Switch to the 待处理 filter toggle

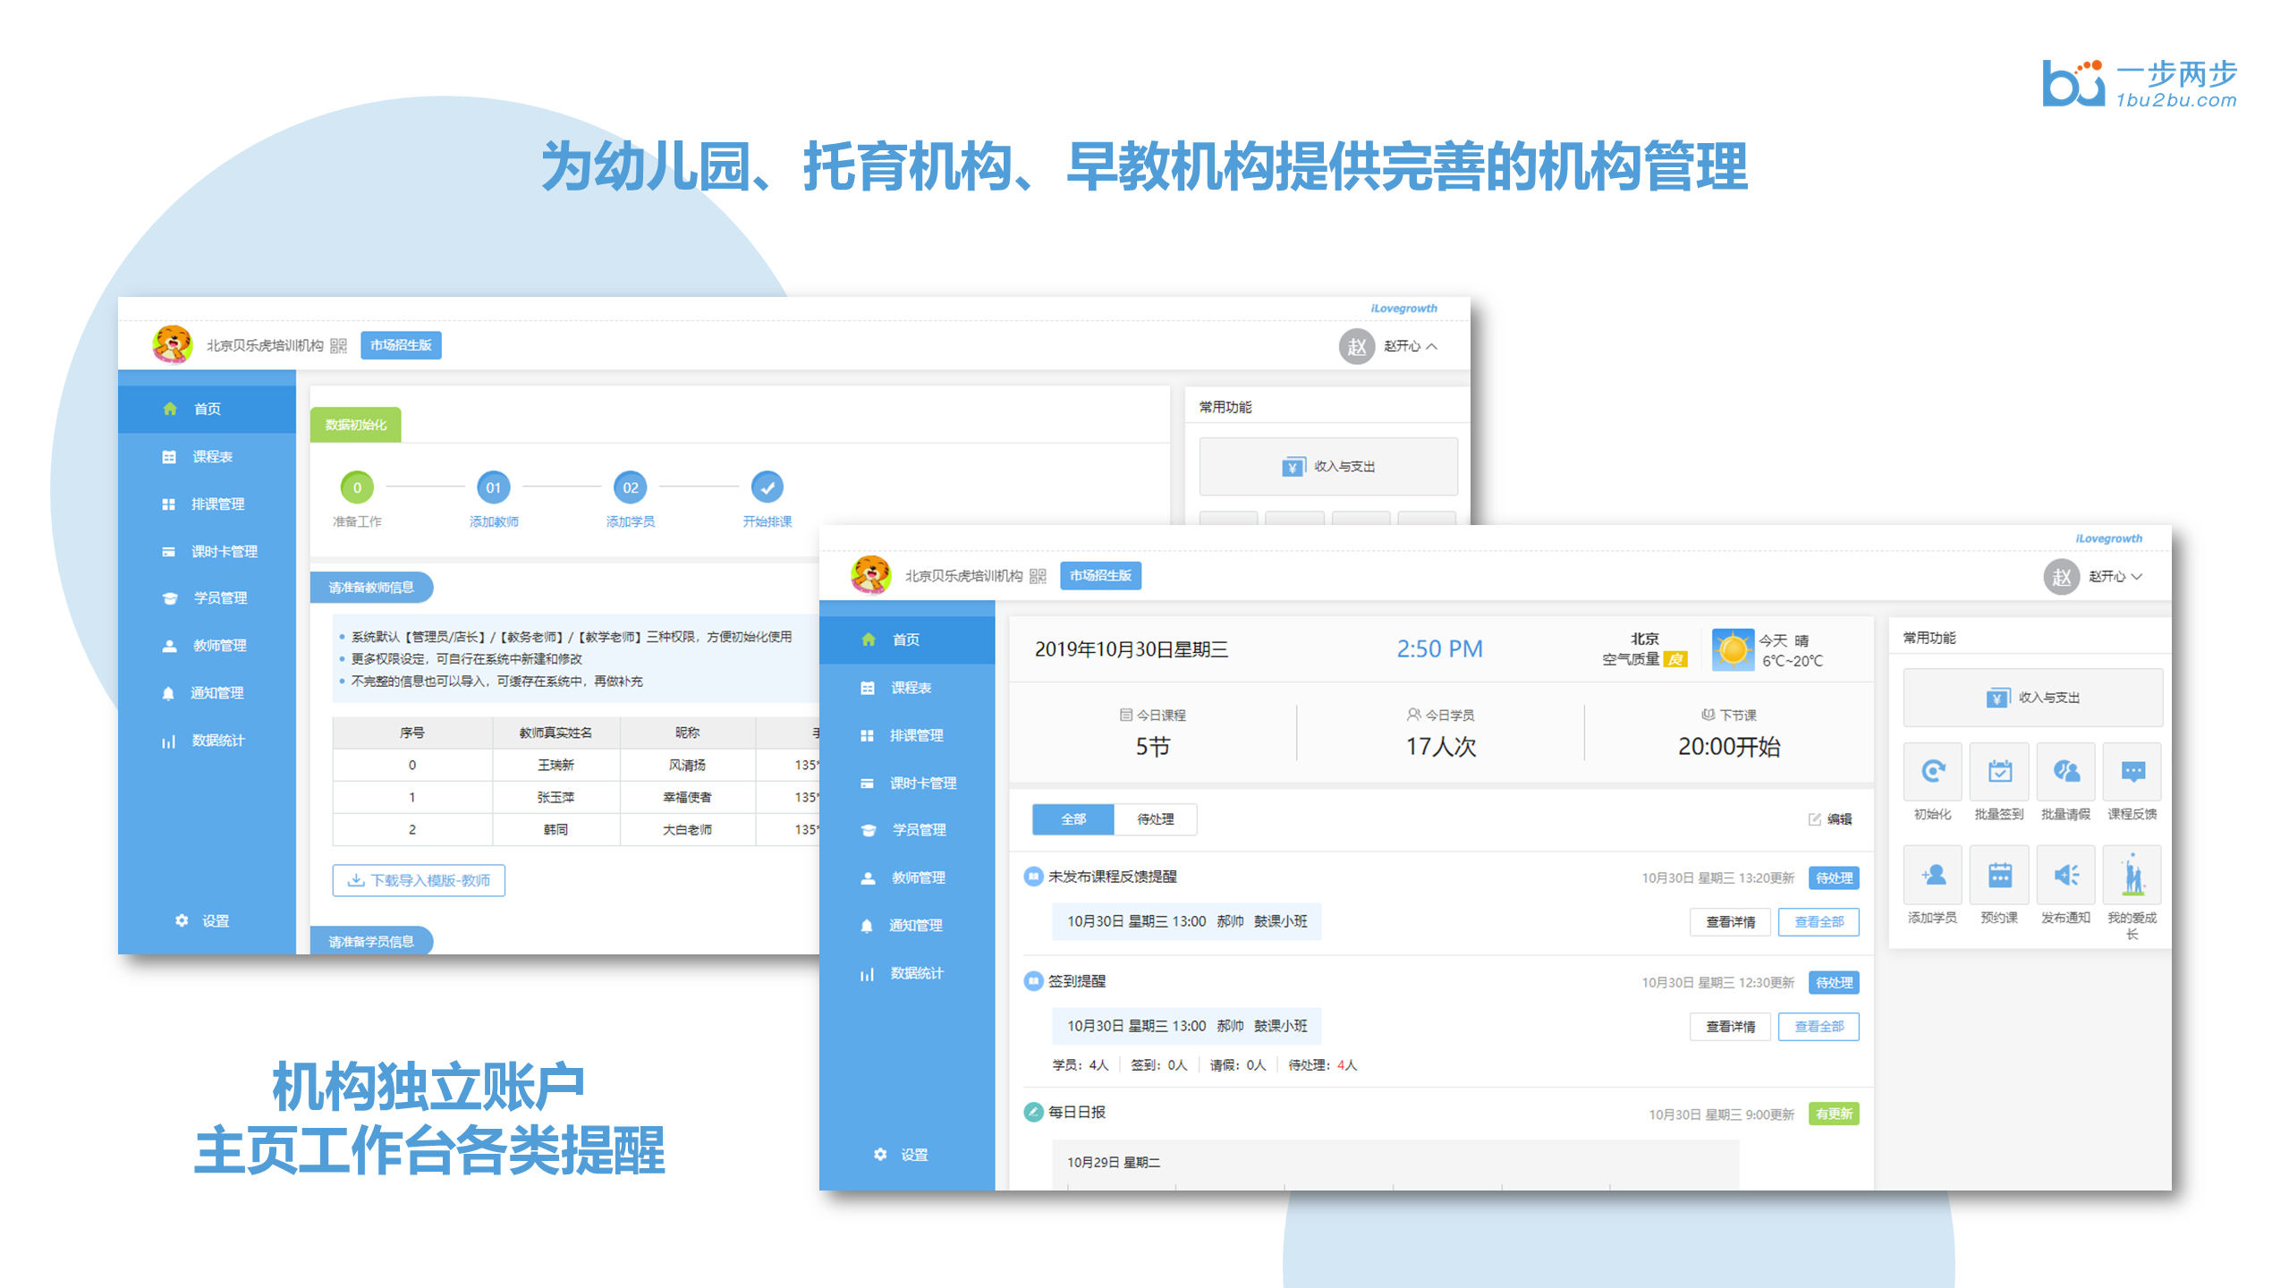(1155, 819)
